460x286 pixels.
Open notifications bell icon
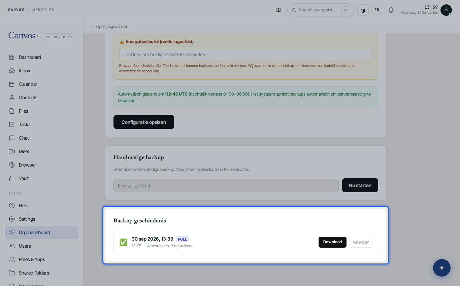click(391, 10)
